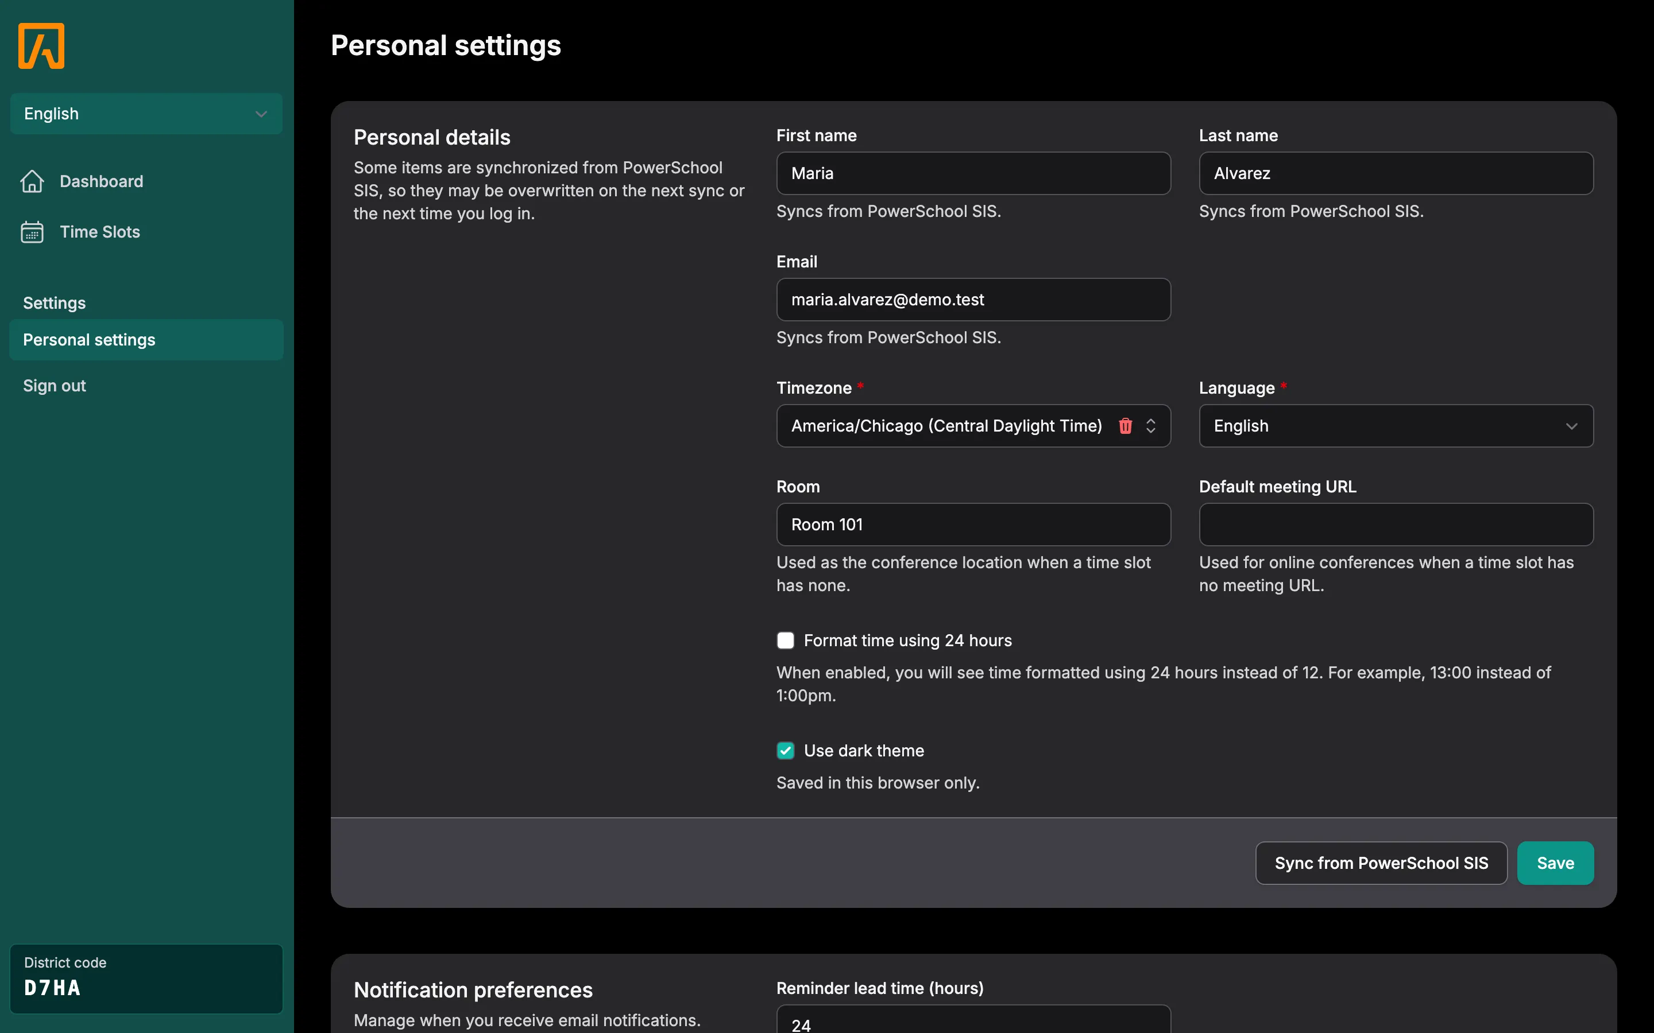The image size is (1654, 1033).
Task: Go to Dashboard in sidebar
Action: pos(101,181)
